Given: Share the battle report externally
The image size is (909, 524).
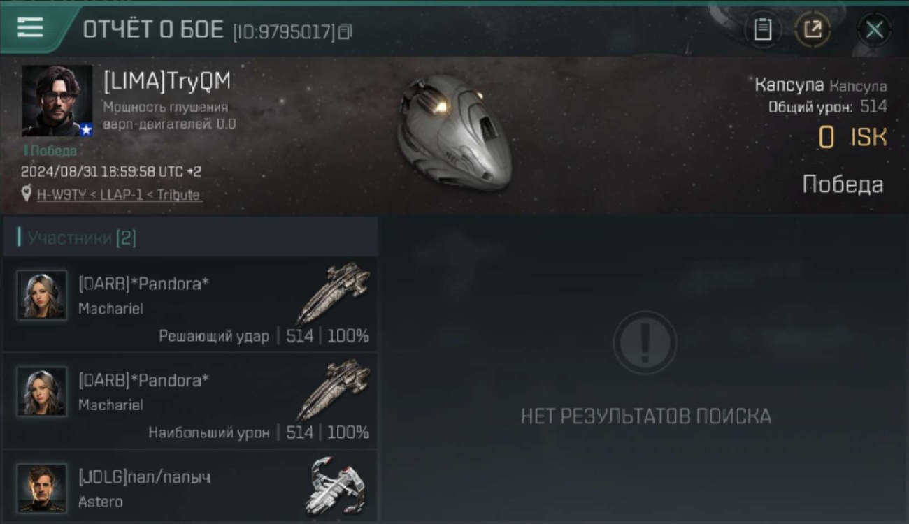Looking at the screenshot, I should pos(813,29).
